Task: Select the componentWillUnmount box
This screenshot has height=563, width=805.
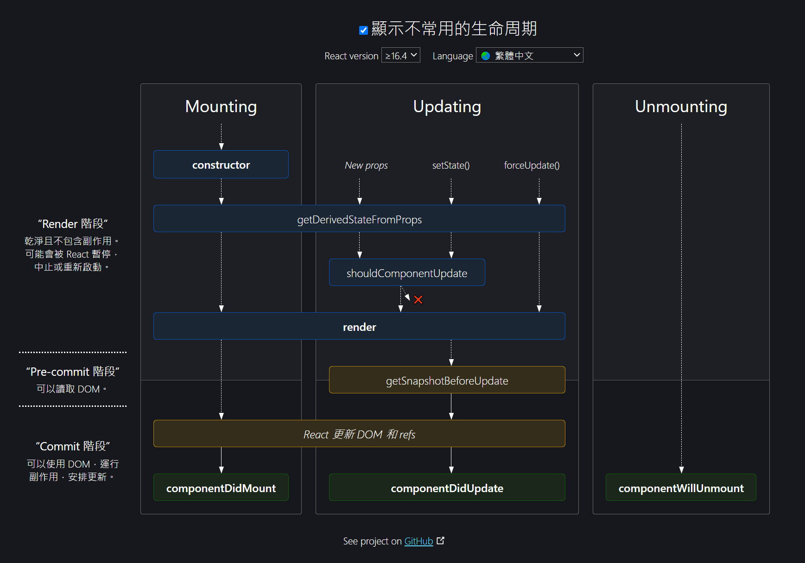Action: [x=681, y=487]
